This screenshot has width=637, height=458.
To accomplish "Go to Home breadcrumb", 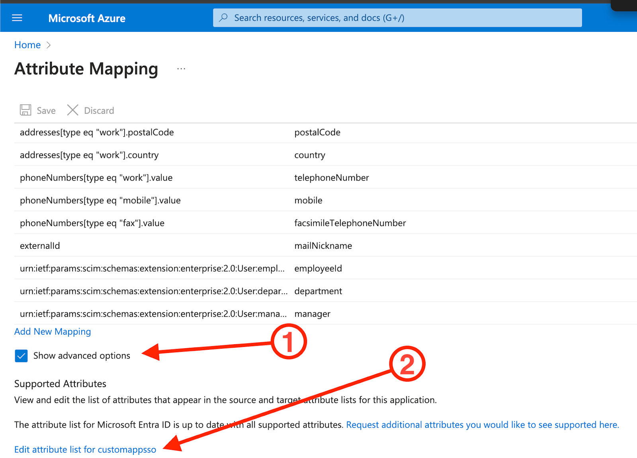I will 27,45.
